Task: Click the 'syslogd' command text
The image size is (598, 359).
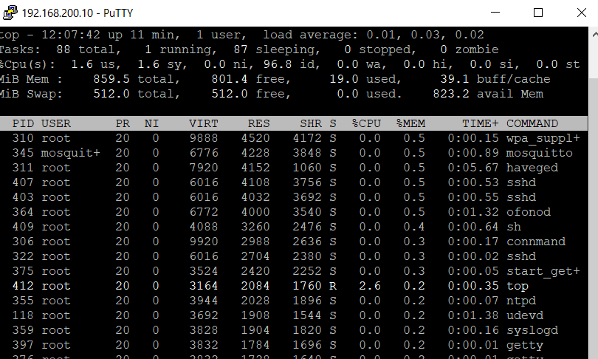Action: pos(532,330)
